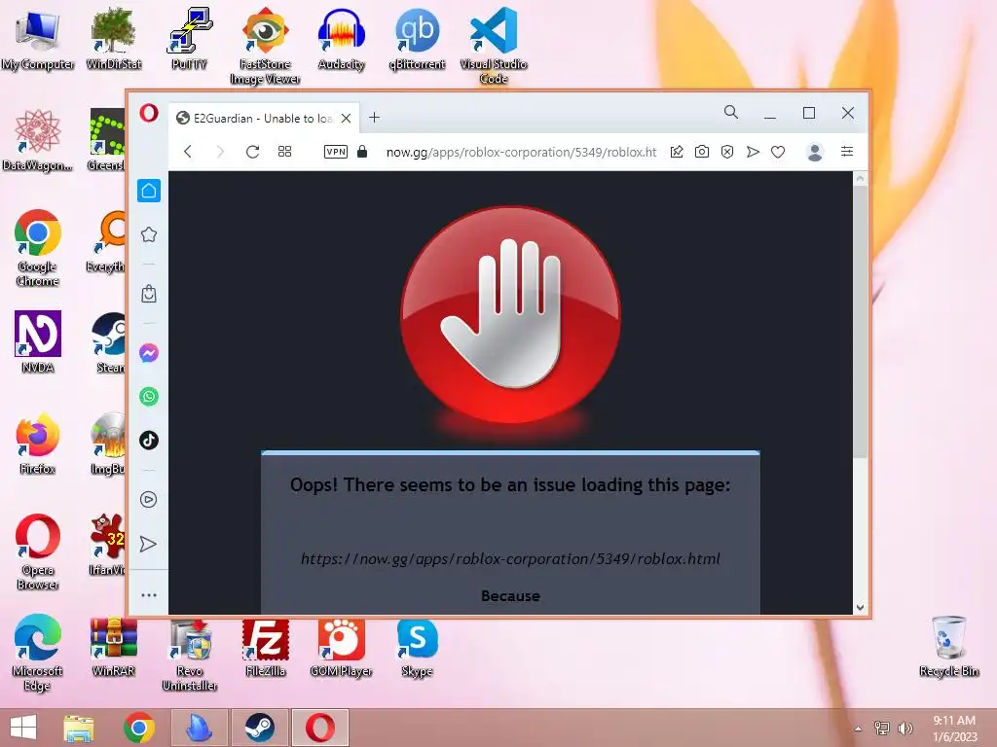Click the now.gg address bar URL
Screen dimensions: 997x747
522,152
